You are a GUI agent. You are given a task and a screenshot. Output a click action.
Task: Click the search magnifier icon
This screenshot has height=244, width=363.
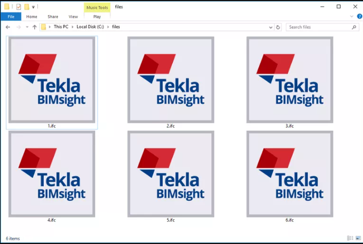tap(354, 27)
